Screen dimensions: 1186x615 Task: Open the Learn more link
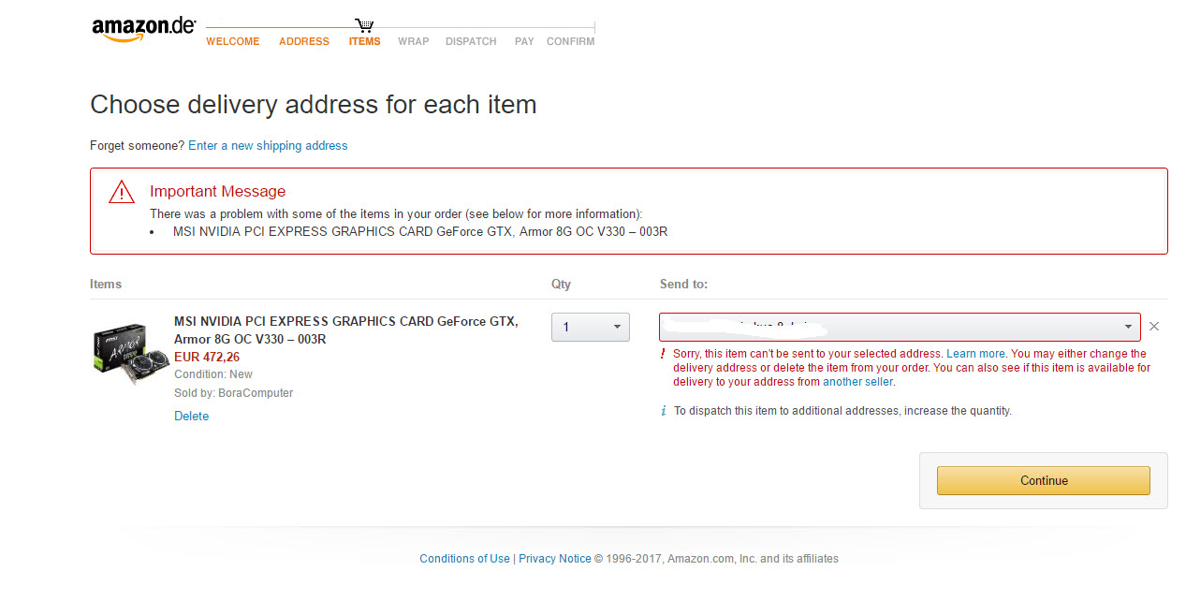tap(975, 354)
